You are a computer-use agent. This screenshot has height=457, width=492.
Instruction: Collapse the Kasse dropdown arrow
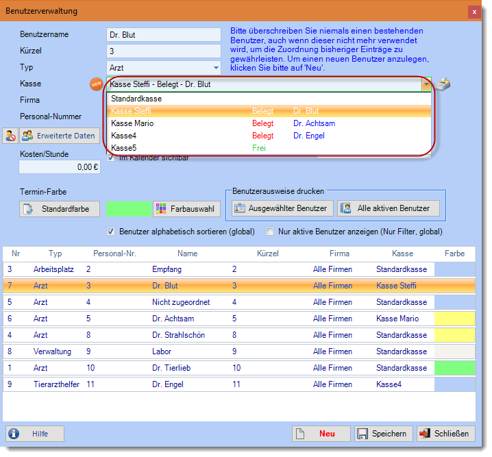coord(426,84)
